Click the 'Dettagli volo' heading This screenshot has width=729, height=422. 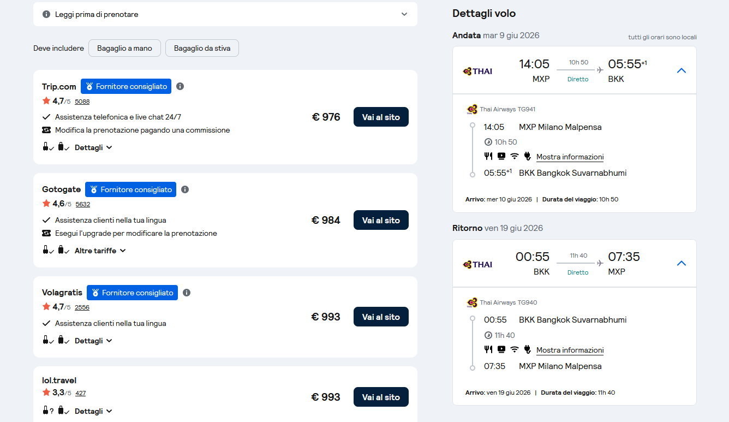pos(484,14)
